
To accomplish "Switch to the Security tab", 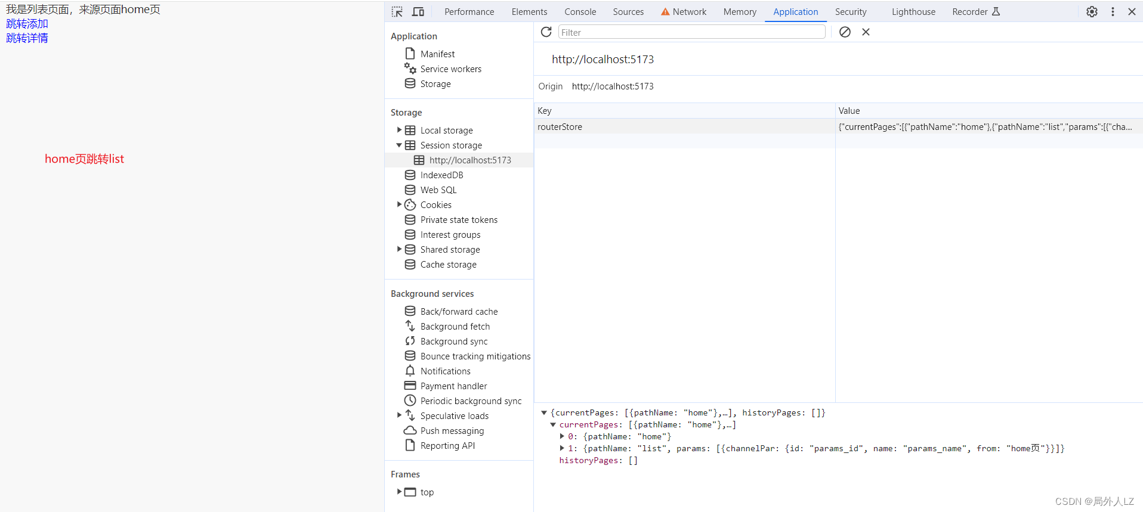I will [851, 12].
